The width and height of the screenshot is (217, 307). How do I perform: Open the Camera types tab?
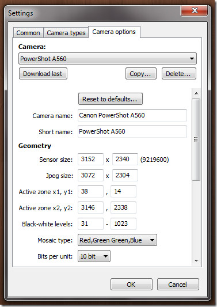coord(66,33)
